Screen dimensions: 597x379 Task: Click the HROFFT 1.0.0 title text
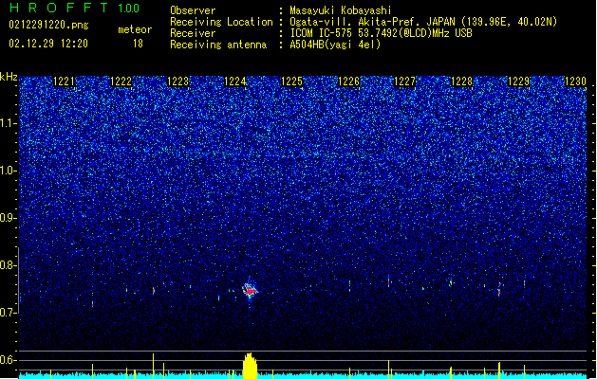[75, 8]
